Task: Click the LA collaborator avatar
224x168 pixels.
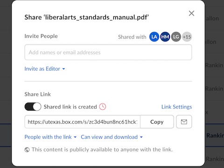Action: click(x=154, y=37)
